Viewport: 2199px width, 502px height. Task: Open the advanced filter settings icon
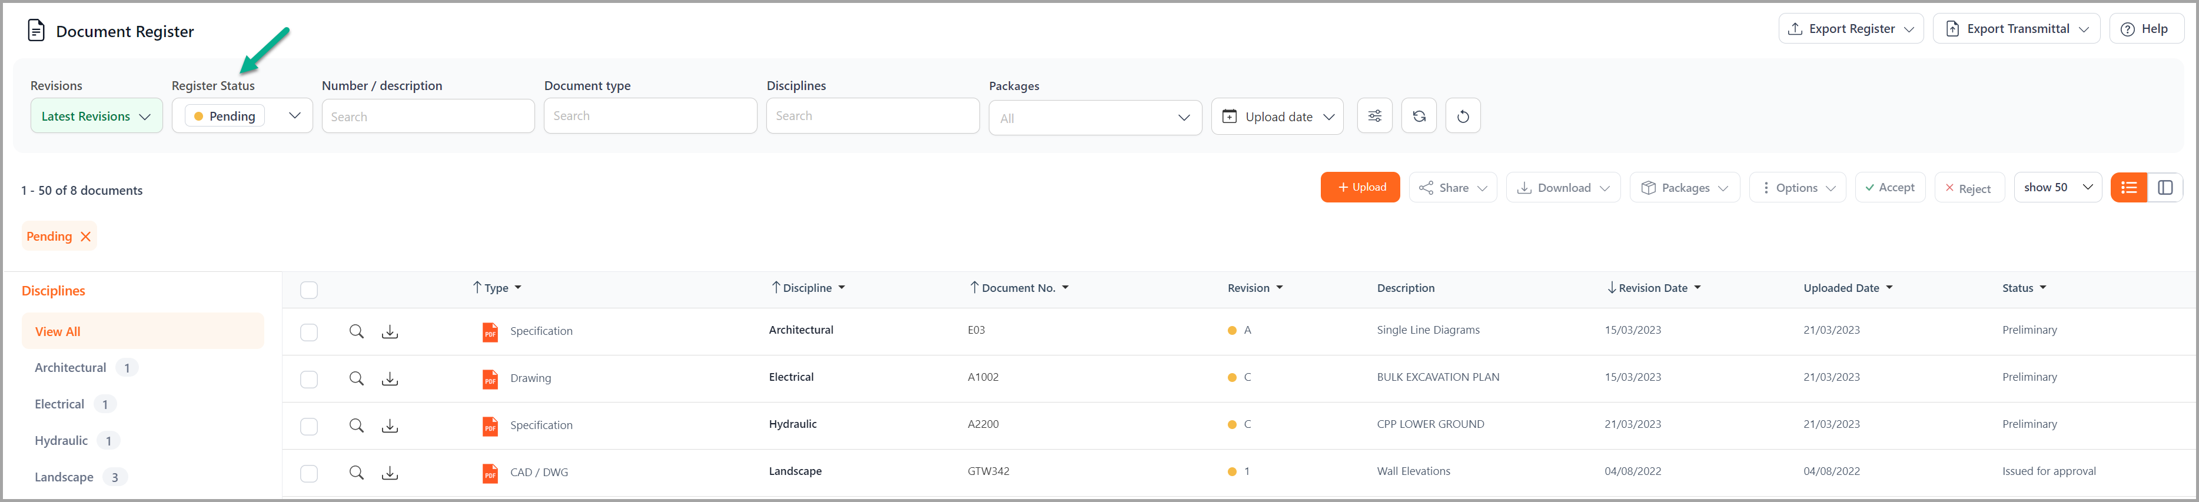point(1374,116)
